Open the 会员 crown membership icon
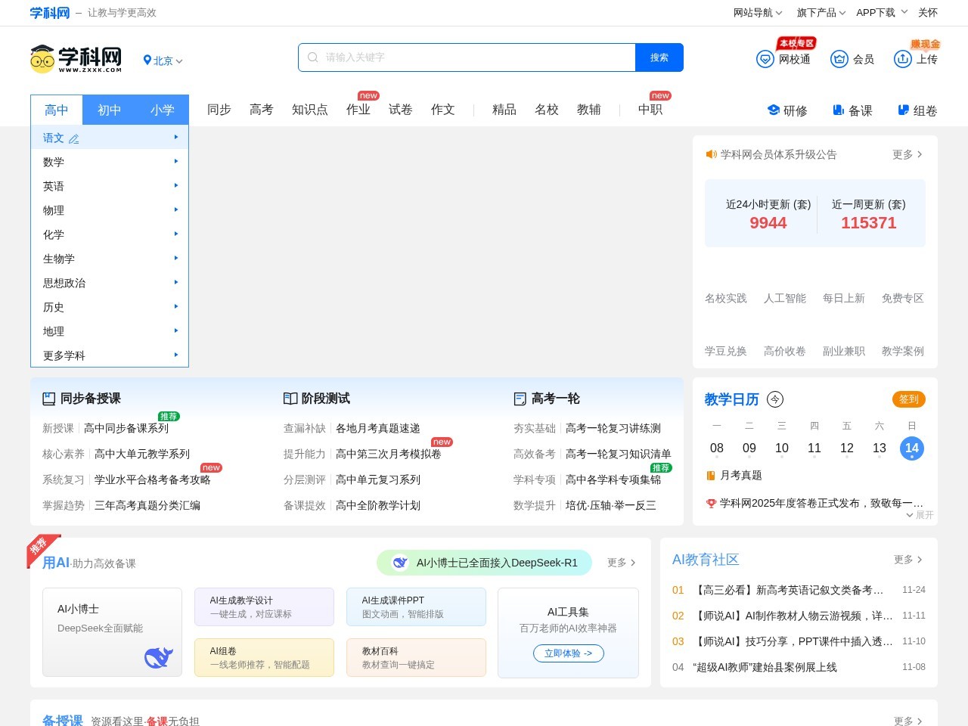Viewport: 968px width, 726px height. [x=839, y=58]
